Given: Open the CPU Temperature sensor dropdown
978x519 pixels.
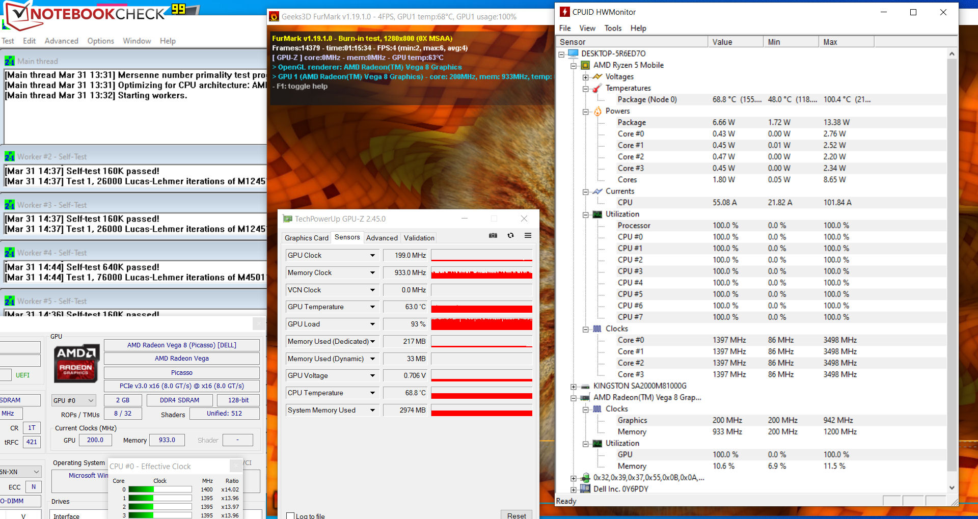Looking at the screenshot, I should pyautogui.click(x=372, y=393).
